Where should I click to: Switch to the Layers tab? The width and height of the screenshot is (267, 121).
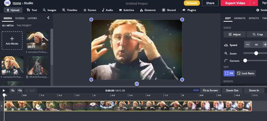(32, 18)
